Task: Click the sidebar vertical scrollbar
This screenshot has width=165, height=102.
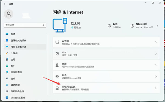Action: 48,65
